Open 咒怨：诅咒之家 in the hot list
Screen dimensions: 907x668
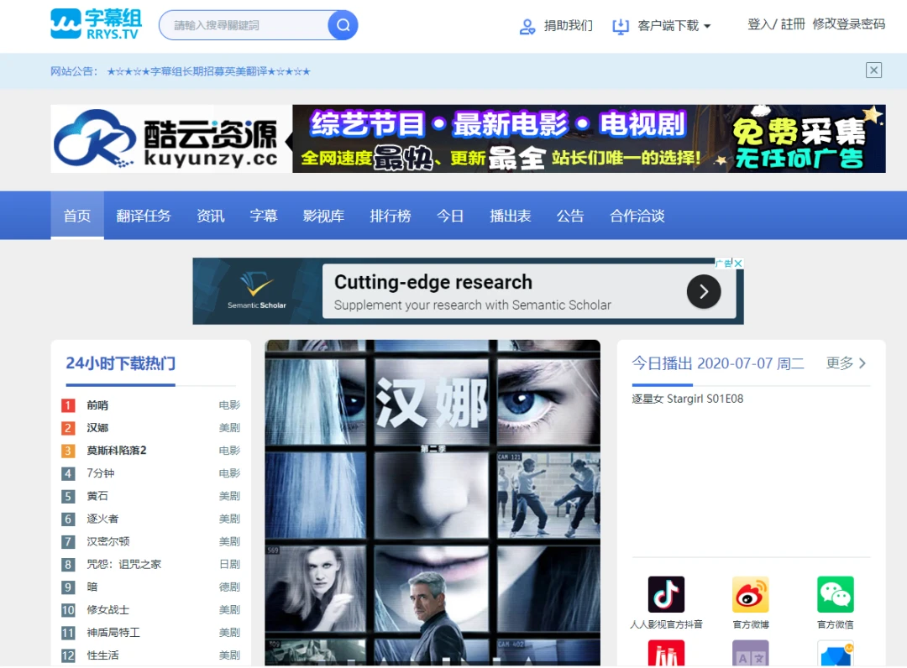(123, 564)
